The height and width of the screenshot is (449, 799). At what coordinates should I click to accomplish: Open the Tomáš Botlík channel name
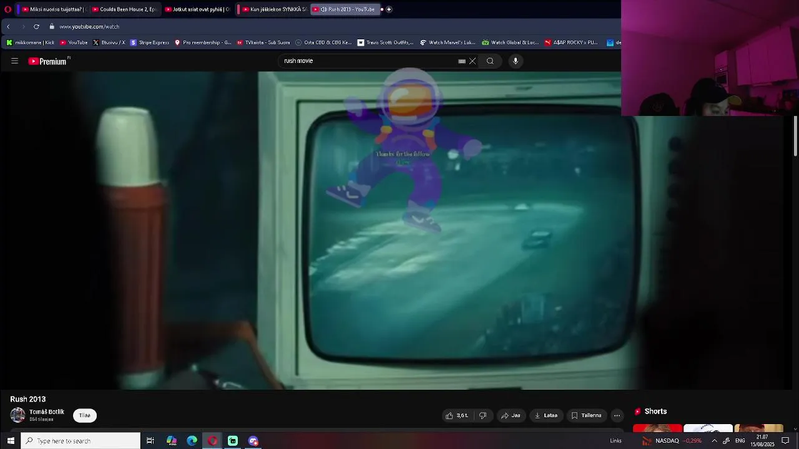[47, 412]
